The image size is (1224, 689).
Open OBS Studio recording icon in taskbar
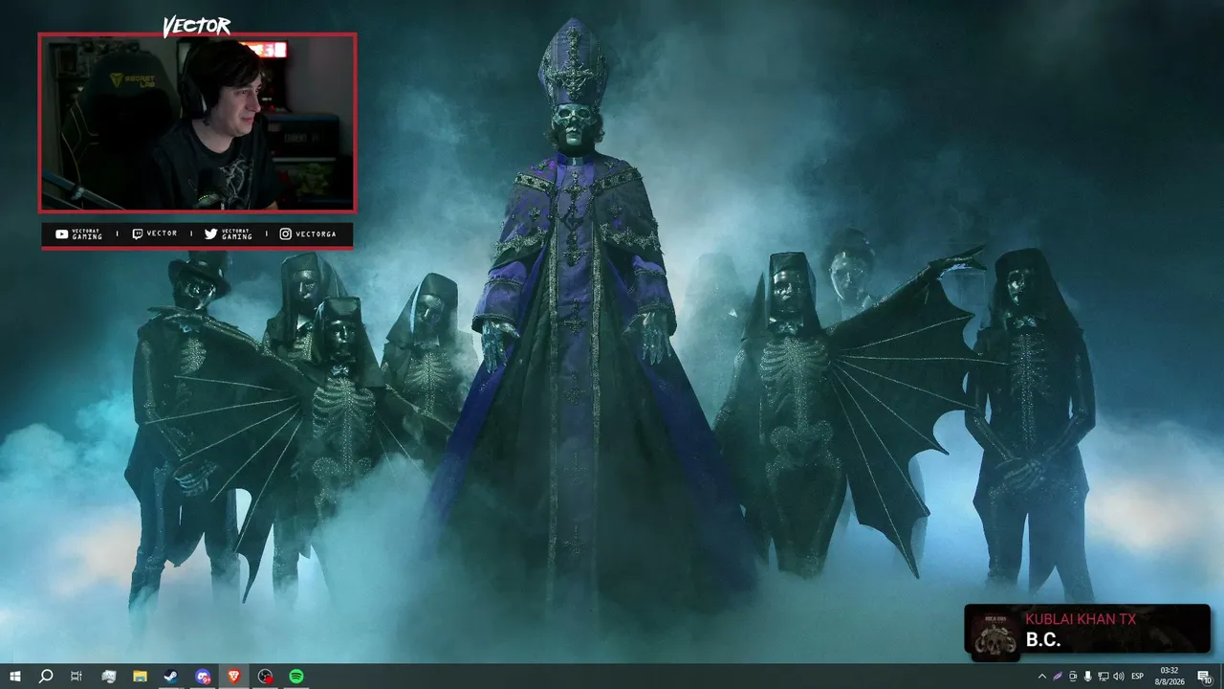266,677
